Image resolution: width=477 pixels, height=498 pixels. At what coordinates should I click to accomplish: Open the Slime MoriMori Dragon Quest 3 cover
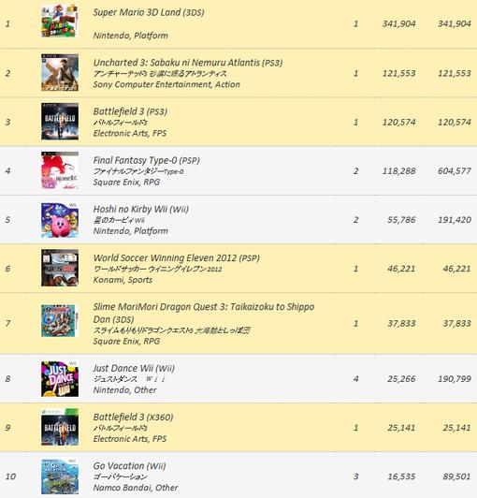click(x=60, y=321)
